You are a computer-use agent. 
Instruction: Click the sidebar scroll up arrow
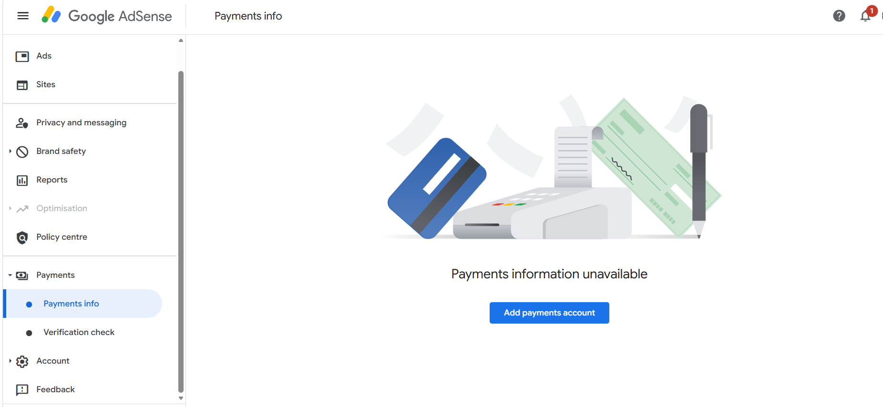[x=181, y=41]
